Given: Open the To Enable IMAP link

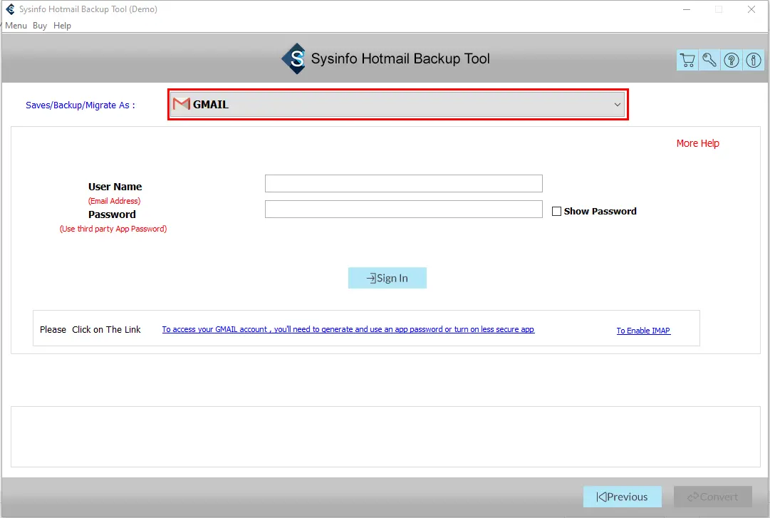Looking at the screenshot, I should point(643,331).
